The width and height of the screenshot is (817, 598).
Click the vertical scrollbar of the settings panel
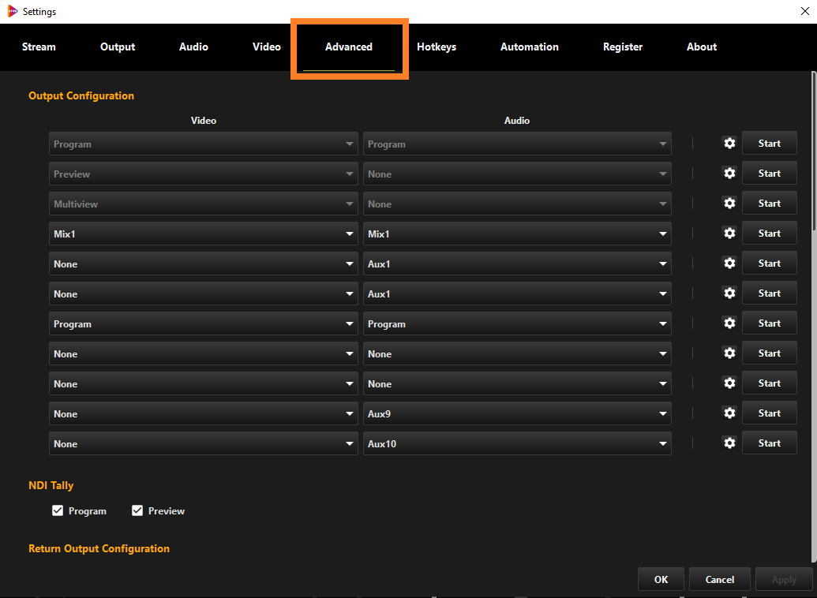tap(814, 151)
